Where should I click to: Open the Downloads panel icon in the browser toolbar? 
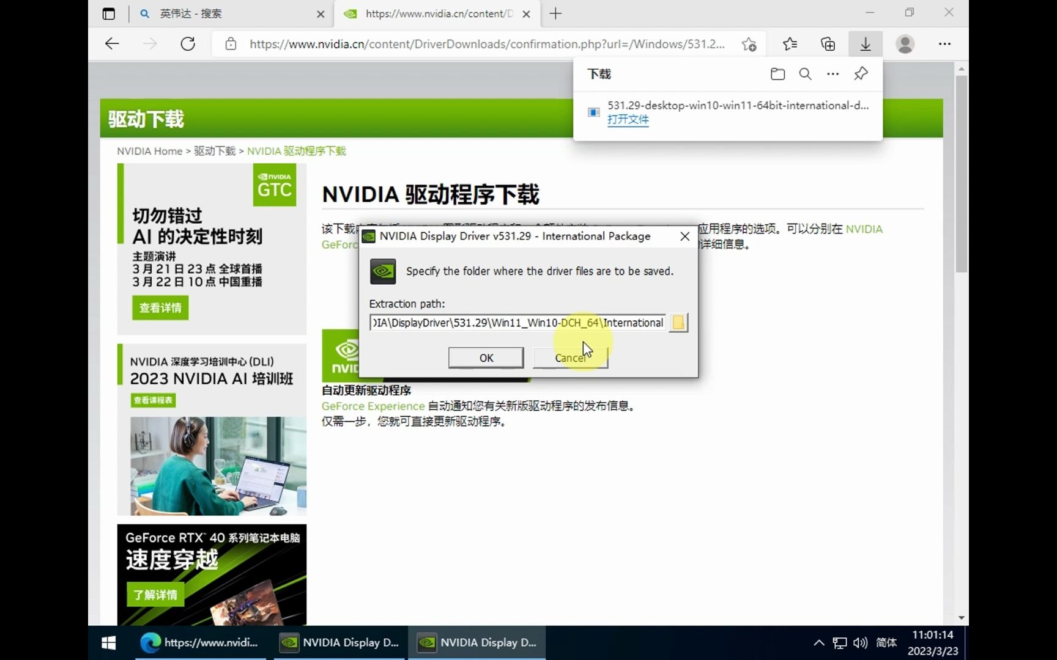(865, 43)
